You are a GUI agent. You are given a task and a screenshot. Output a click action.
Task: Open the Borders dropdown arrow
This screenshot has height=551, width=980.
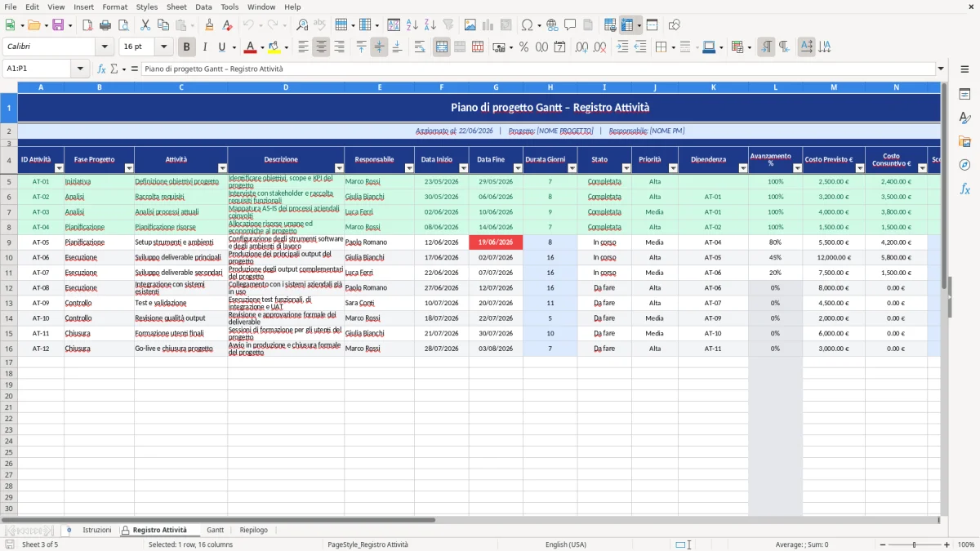tap(672, 47)
